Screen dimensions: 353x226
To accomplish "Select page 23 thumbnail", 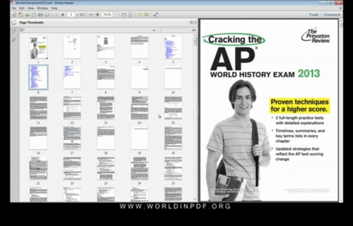I will tap(106, 168).
